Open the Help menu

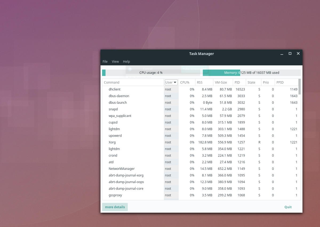pyautogui.click(x=126, y=61)
